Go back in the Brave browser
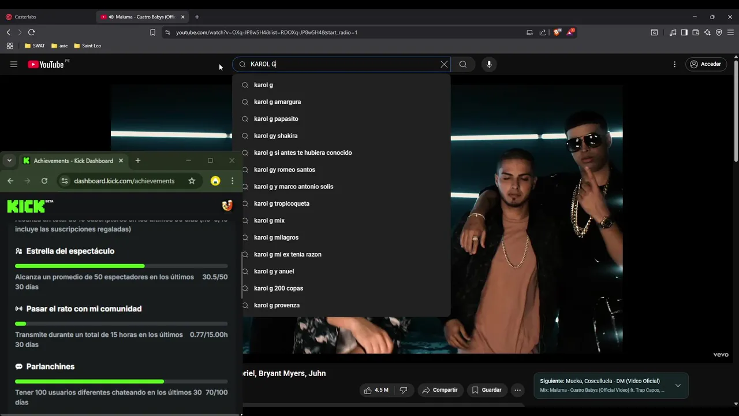Viewport: 739px width, 416px height. [x=8, y=32]
